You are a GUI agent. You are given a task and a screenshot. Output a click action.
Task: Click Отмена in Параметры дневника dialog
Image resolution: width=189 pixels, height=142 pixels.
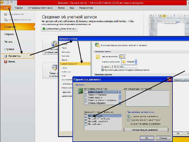click(x=163, y=138)
